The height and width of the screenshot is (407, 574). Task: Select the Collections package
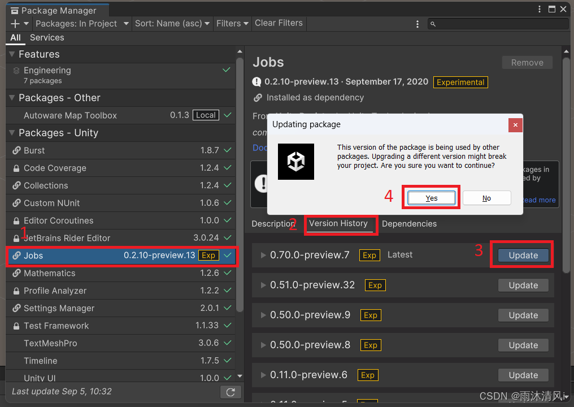click(x=121, y=186)
